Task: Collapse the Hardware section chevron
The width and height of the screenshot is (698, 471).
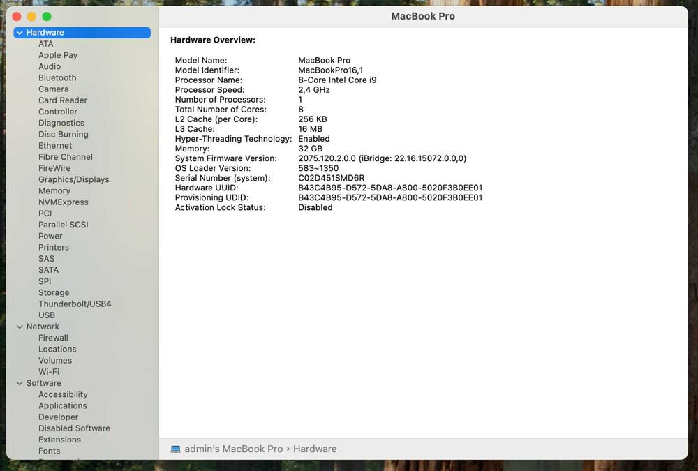Action: click(x=20, y=33)
